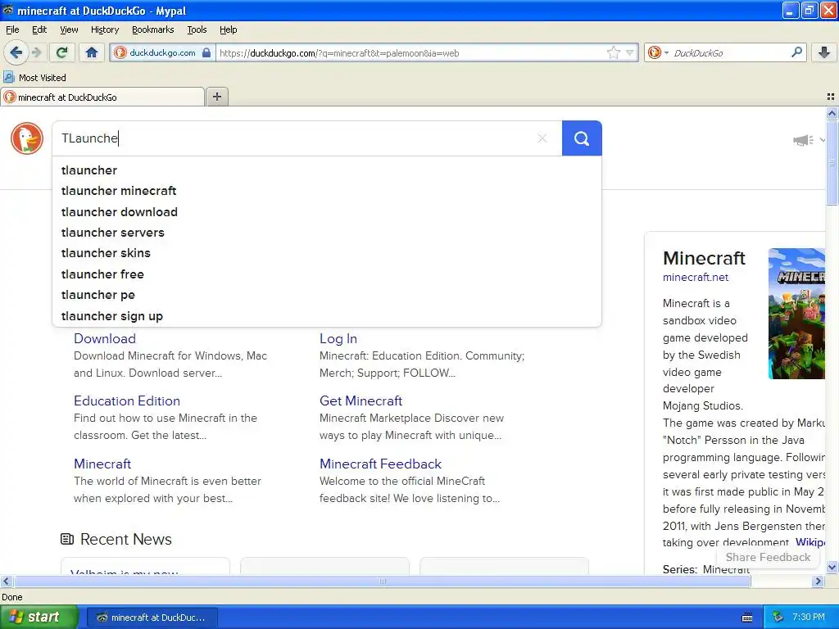Bookmark this page with the star
This screenshot has height=629, width=839.
(613, 52)
